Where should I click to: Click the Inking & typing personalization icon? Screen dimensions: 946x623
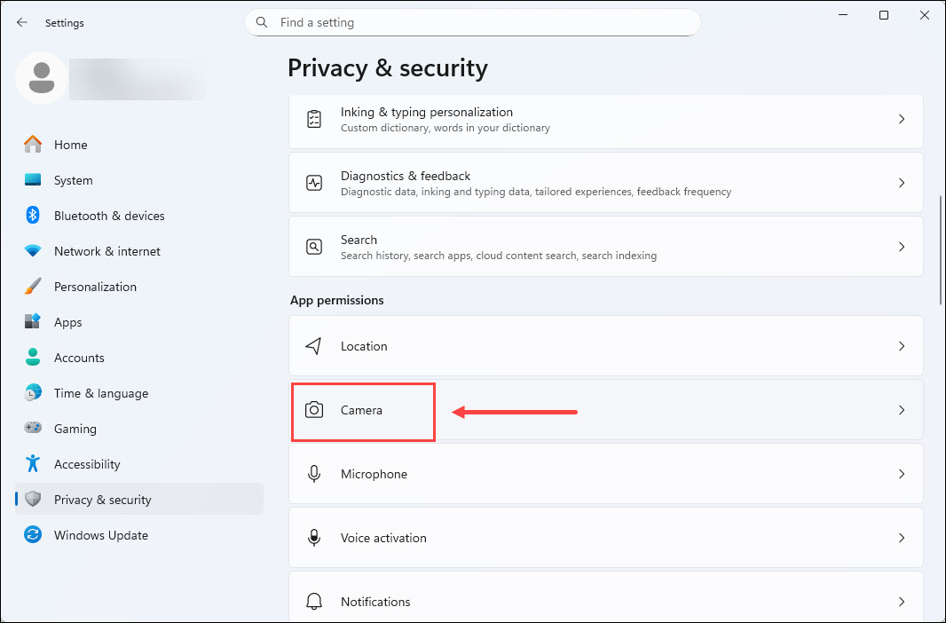(314, 119)
